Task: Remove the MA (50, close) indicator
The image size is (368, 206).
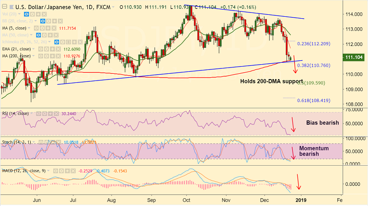Action: (x=56, y=35)
